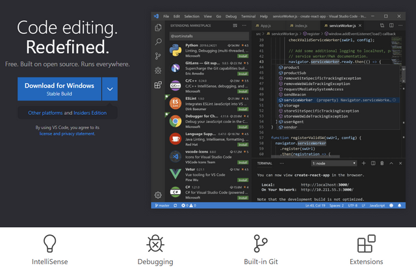Screen dimensions: 416x272
Task: Click 'Ln 43, Col 19' in status bar
Action: click(x=315, y=206)
